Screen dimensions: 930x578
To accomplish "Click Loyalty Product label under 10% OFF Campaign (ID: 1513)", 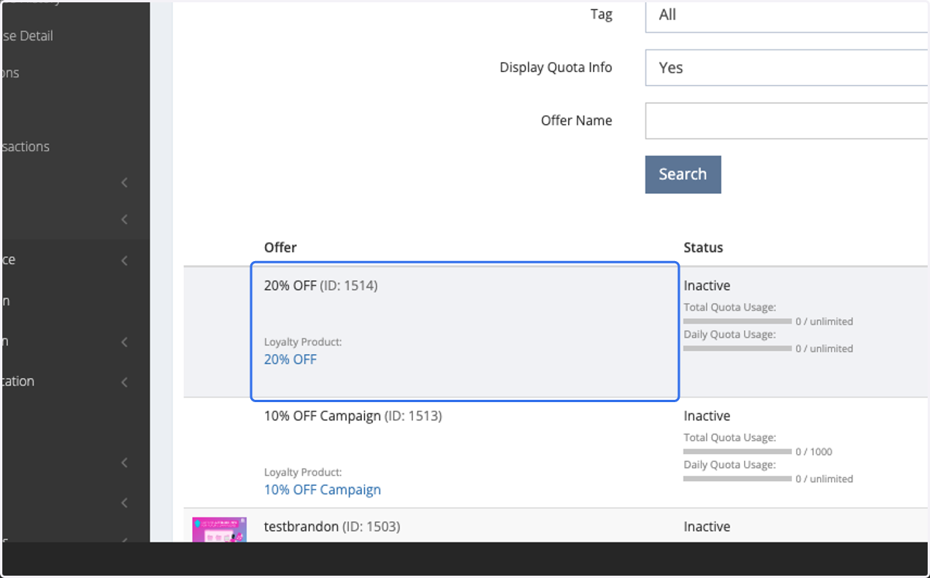I will coord(303,472).
